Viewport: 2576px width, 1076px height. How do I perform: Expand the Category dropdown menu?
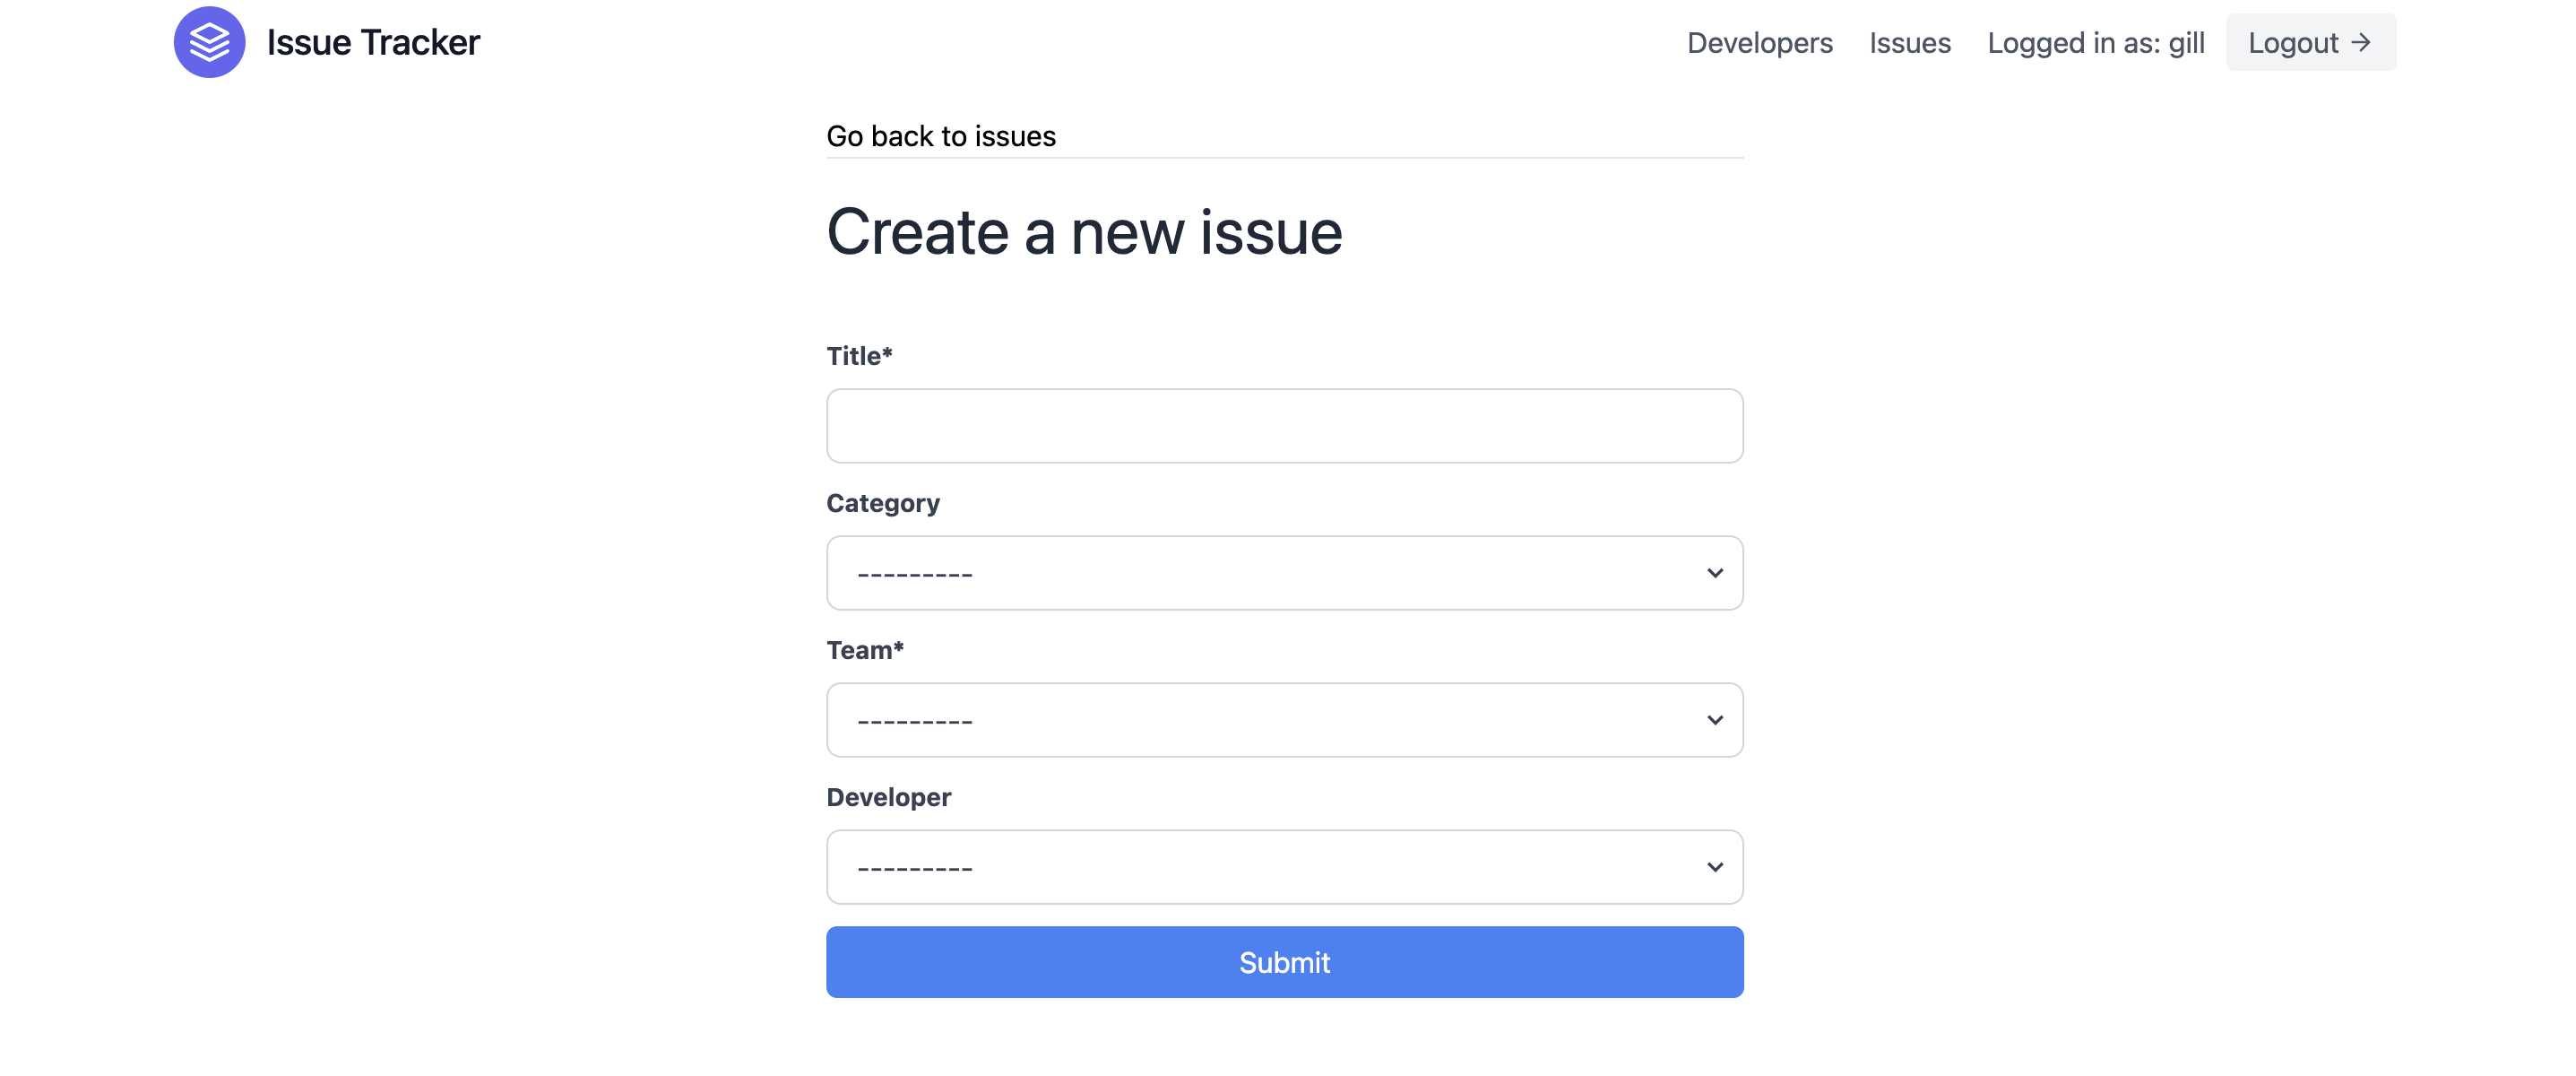(1284, 572)
